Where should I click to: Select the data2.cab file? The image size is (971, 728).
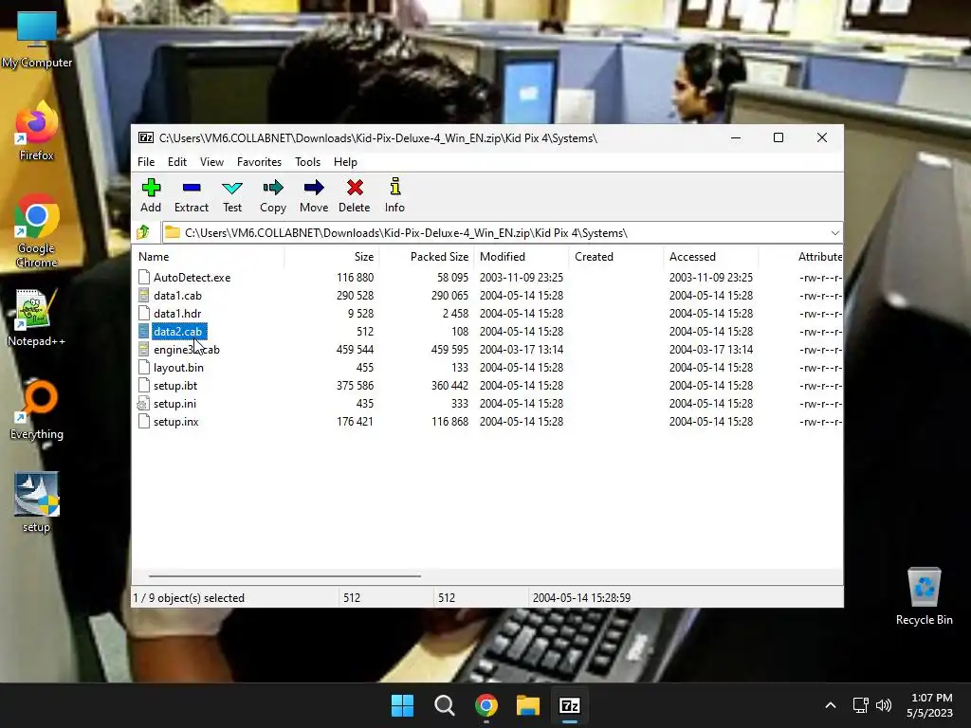(x=177, y=331)
